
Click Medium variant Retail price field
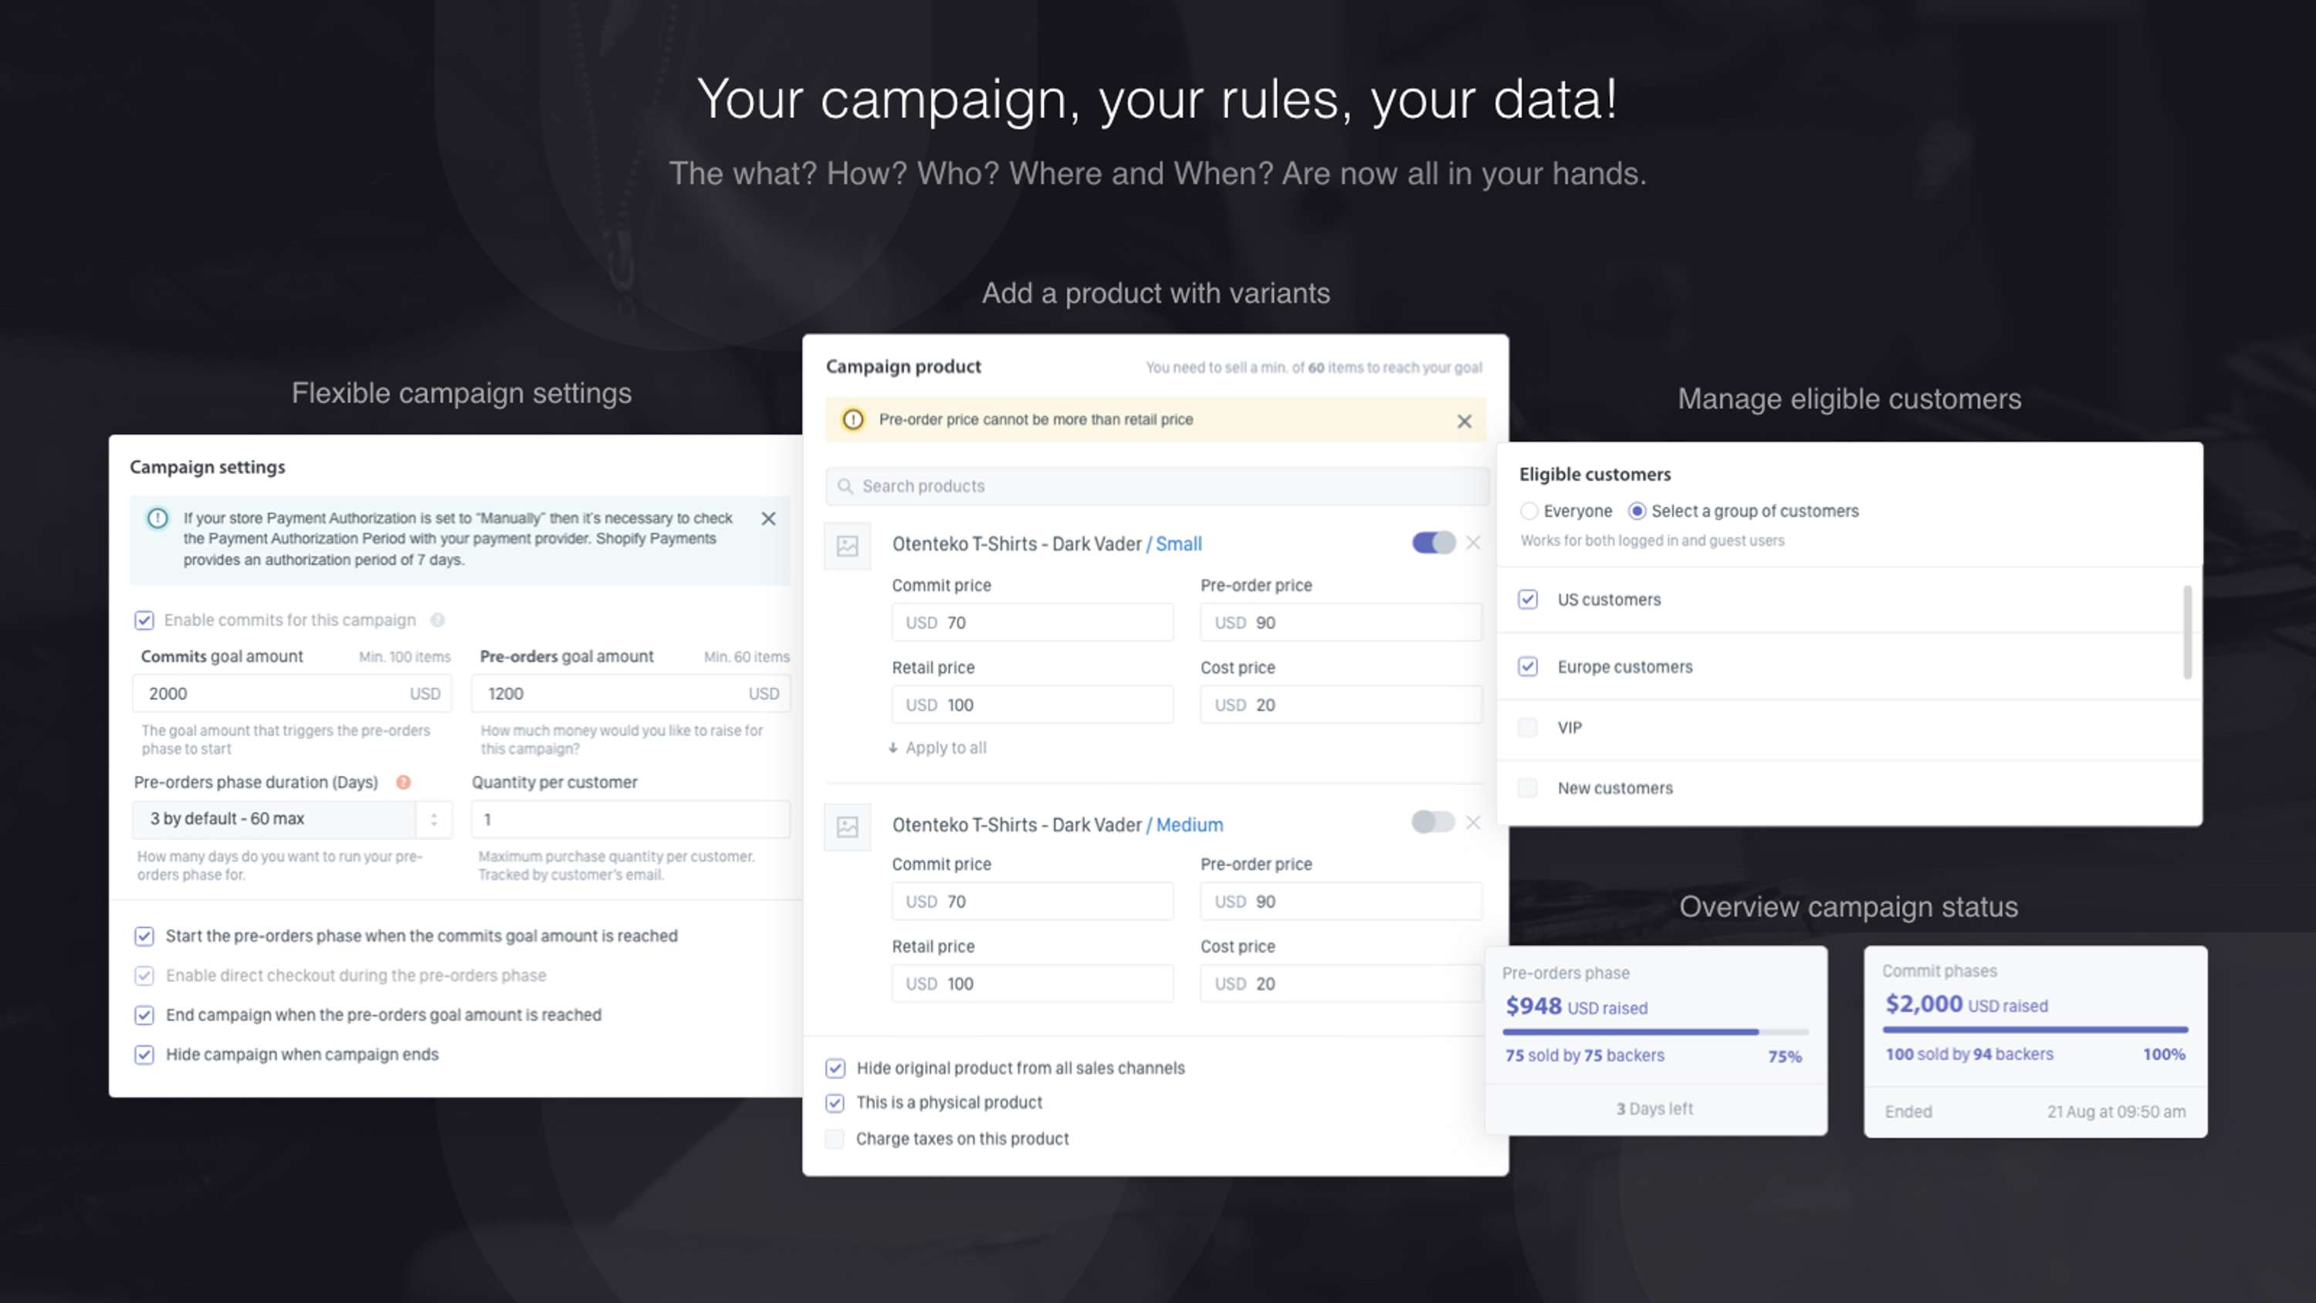pos(1032,983)
